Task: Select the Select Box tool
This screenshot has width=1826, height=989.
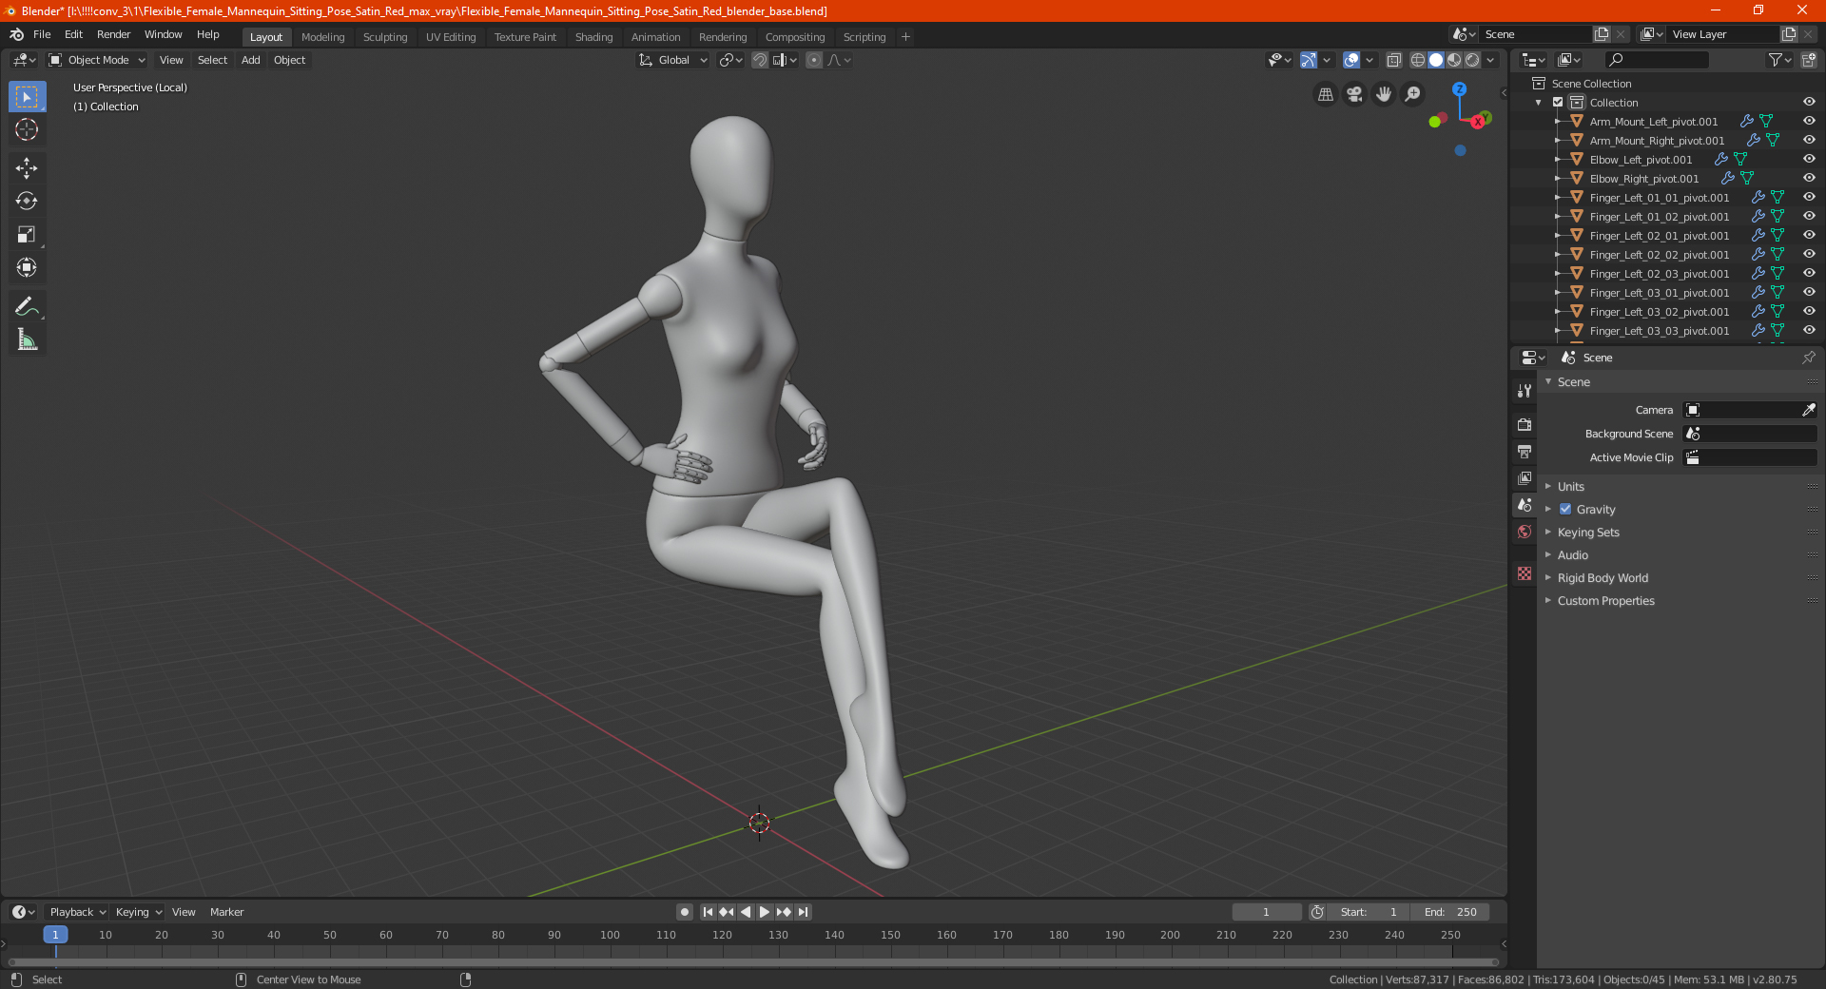Action: pyautogui.click(x=27, y=97)
